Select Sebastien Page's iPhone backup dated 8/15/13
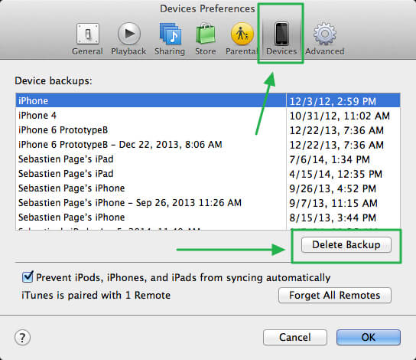Image resolution: width=416 pixels, height=360 pixels. tap(208, 218)
